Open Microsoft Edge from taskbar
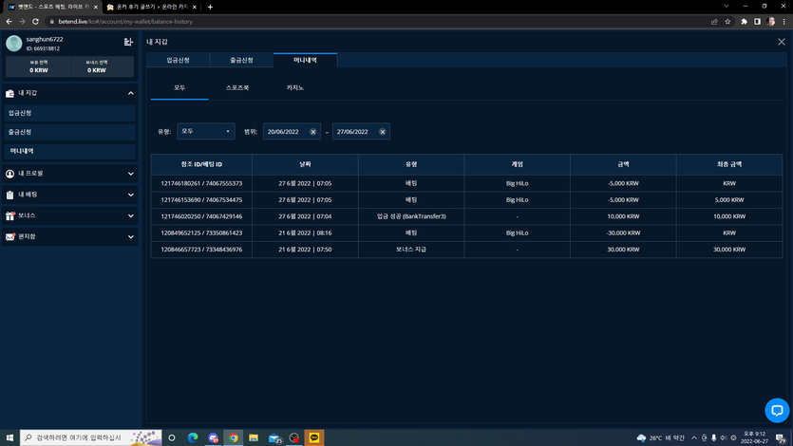This screenshot has width=793, height=446. click(193, 437)
